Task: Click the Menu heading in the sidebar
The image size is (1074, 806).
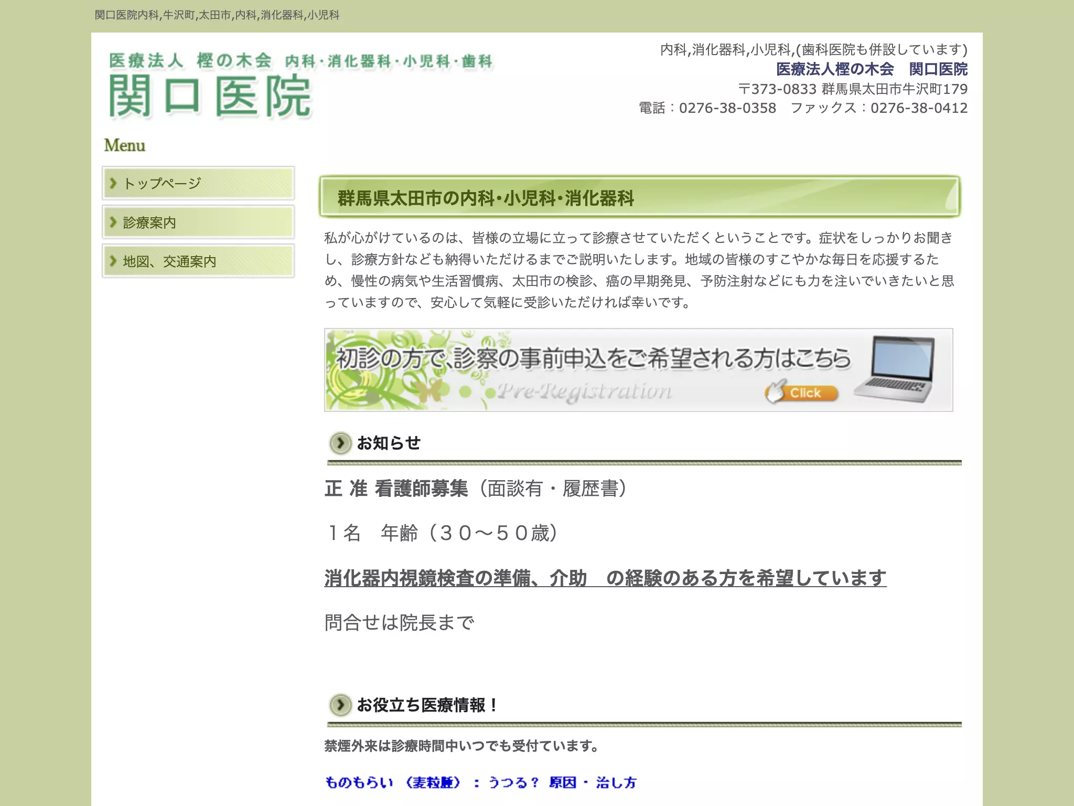Action: tap(125, 145)
